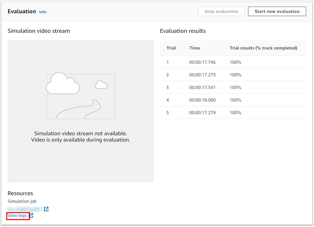Select the time 00:00:18.080 for trial 4

click(202, 100)
